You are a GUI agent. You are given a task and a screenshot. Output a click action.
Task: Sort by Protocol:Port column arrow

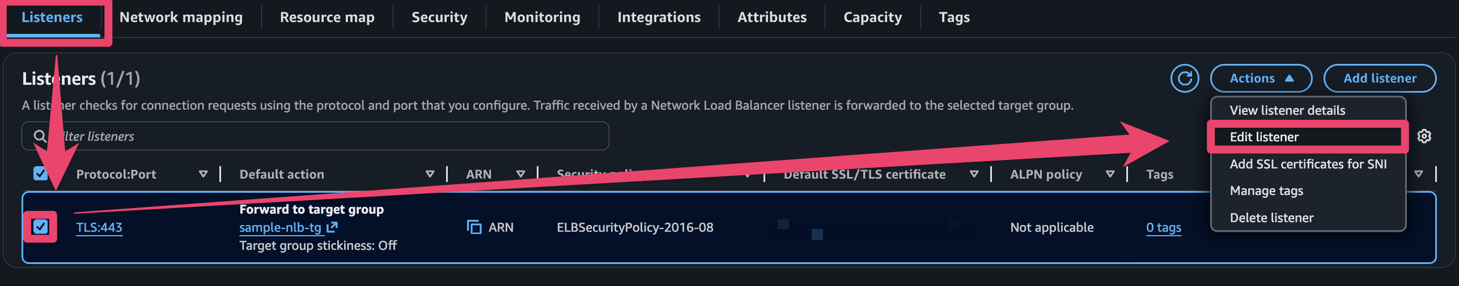(x=203, y=174)
